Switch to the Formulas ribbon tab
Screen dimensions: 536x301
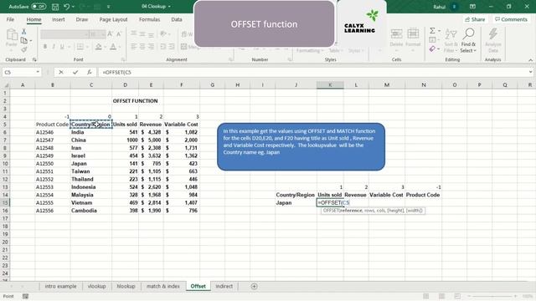(x=149, y=19)
